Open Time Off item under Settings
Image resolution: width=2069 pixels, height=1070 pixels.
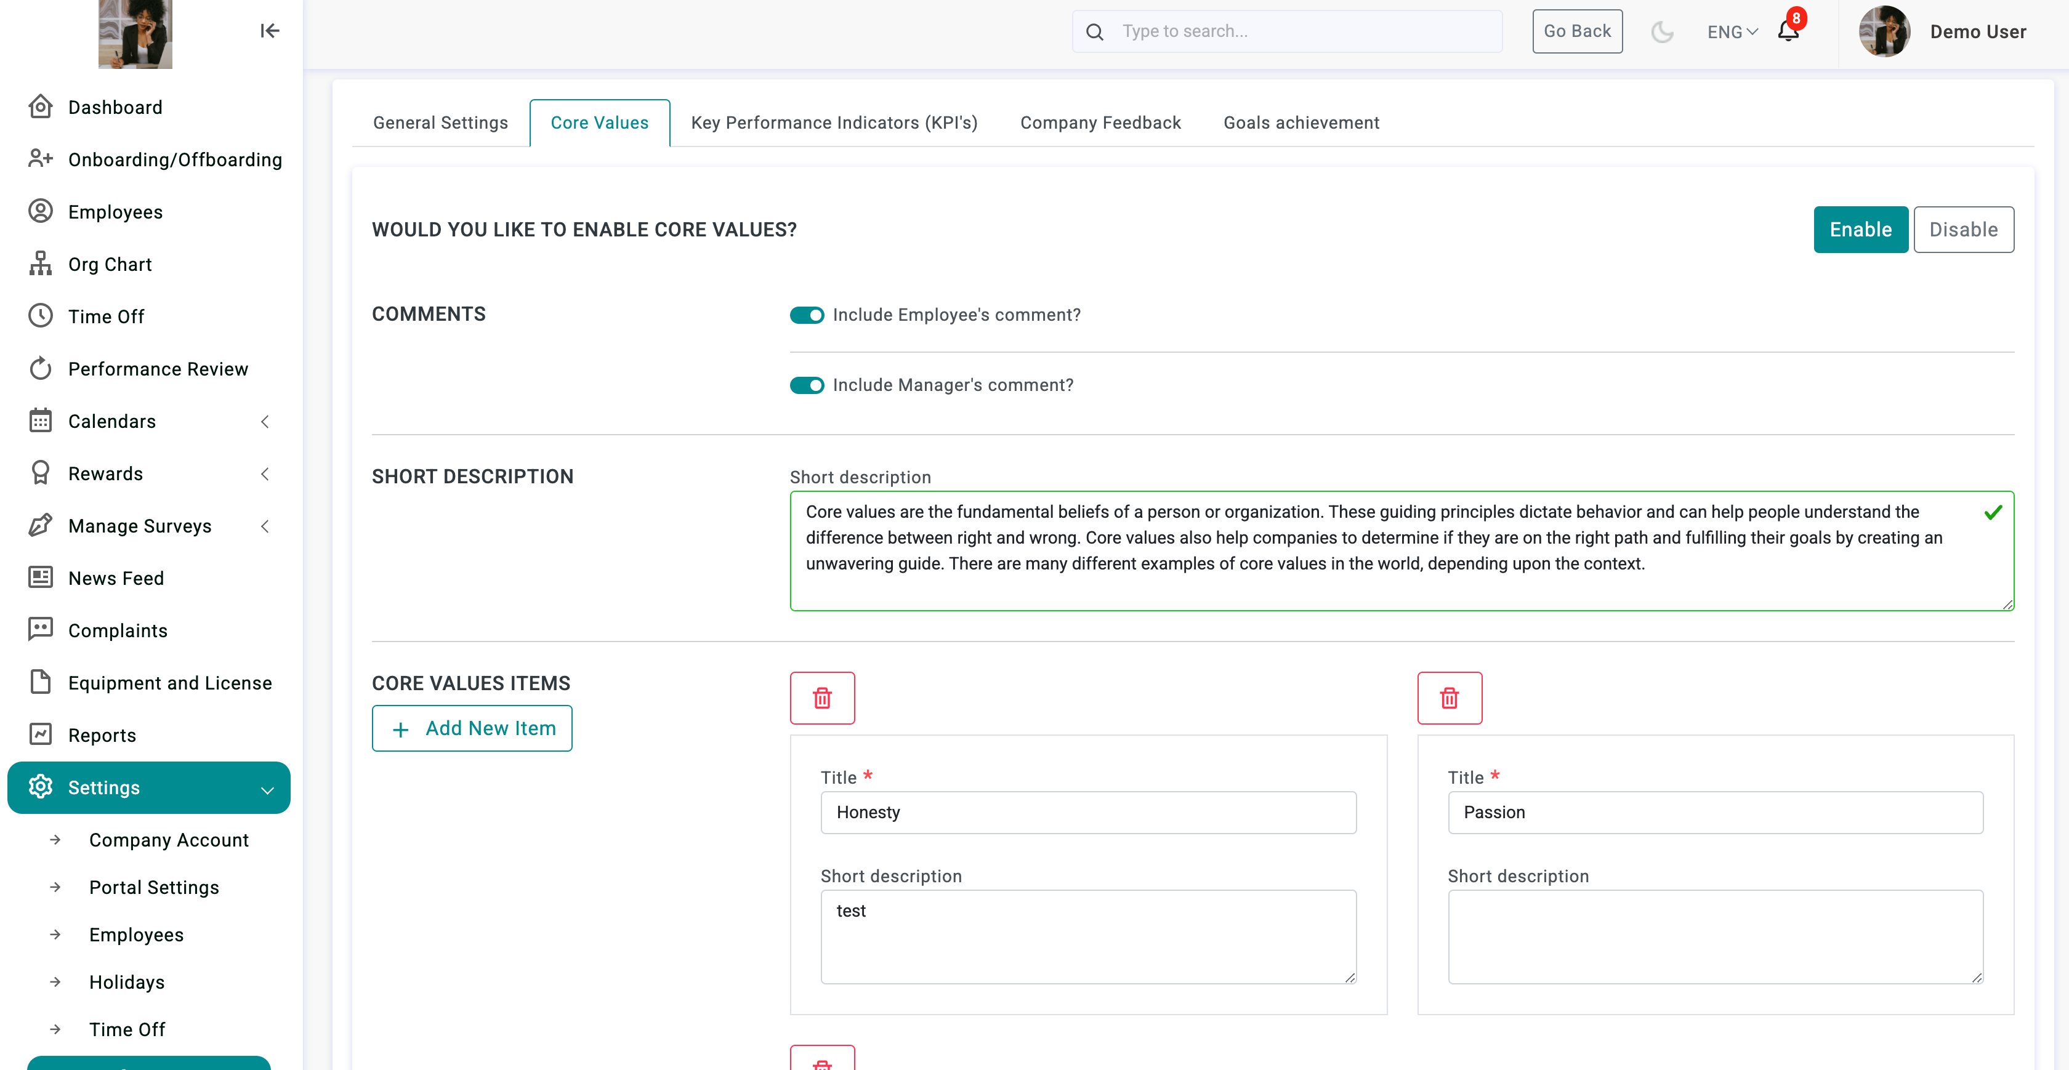tap(126, 1029)
